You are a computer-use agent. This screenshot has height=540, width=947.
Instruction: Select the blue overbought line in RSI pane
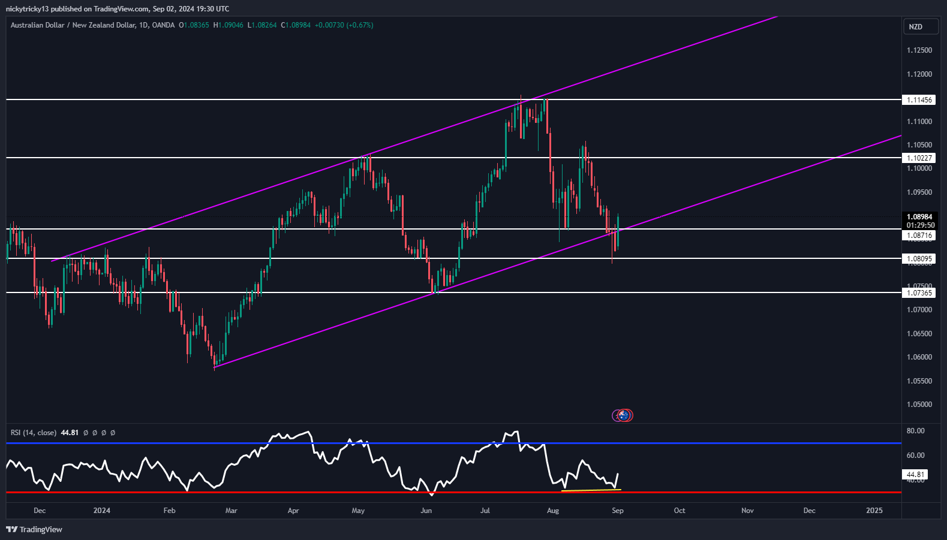tap(453, 443)
